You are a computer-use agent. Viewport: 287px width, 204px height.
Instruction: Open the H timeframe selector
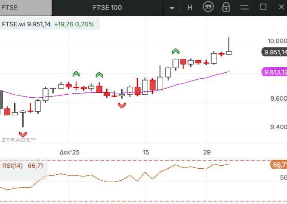190,7
